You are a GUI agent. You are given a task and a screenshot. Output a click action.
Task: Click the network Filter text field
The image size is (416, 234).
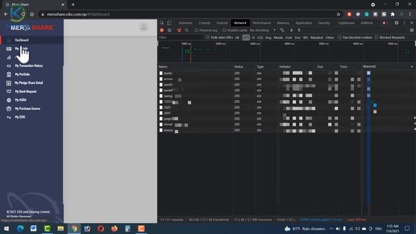[181, 38]
